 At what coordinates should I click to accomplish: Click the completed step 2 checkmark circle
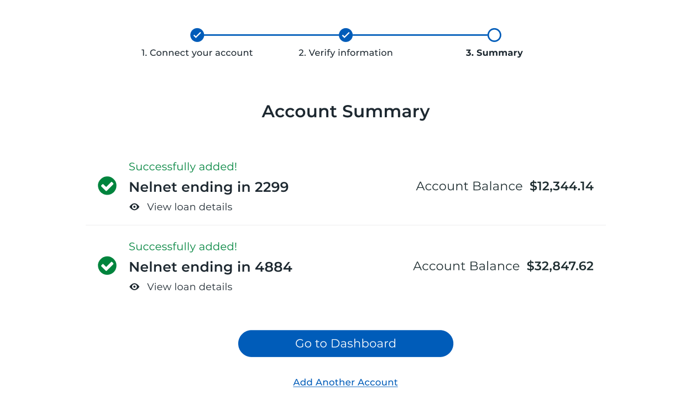pos(345,35)
